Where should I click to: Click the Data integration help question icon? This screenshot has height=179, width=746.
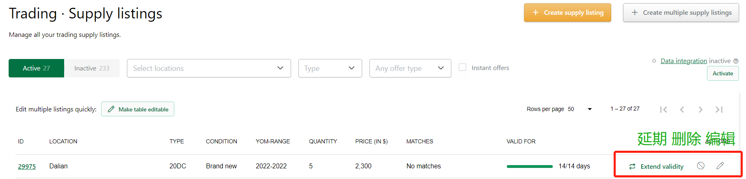click(x=736, y=61)
